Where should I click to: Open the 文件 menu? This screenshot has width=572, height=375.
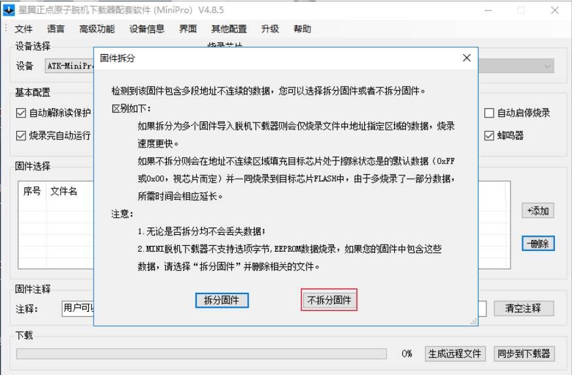pyautogui.click(x=24, y=29)
